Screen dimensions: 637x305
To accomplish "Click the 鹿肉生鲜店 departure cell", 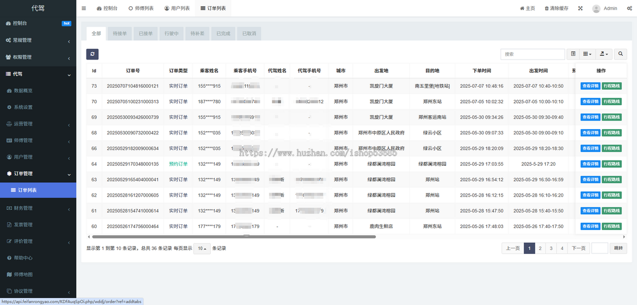I will pos(381,226).
